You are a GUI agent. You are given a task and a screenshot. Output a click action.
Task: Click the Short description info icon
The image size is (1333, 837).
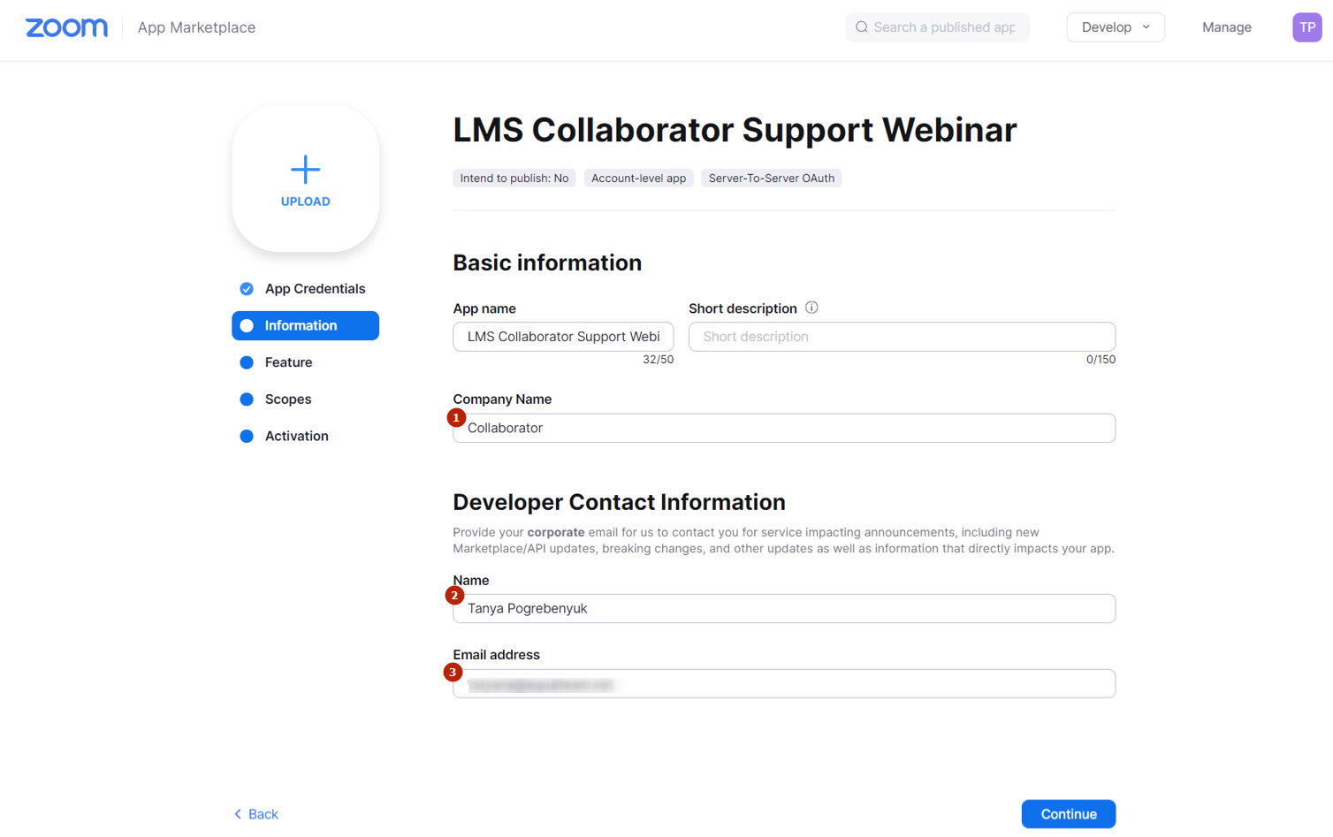(x=811, y=308)
